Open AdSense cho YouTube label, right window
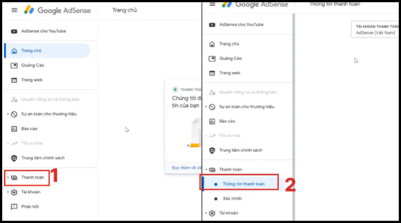Image resolution: width=401 pixels, height=223 pixels. click(x=241, y=25)
